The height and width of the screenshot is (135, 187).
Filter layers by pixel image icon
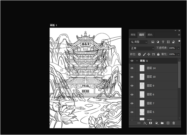tap(153, 42)
